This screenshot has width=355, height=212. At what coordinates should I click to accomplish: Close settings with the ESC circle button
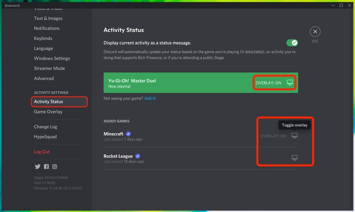(x=315, y=31)
